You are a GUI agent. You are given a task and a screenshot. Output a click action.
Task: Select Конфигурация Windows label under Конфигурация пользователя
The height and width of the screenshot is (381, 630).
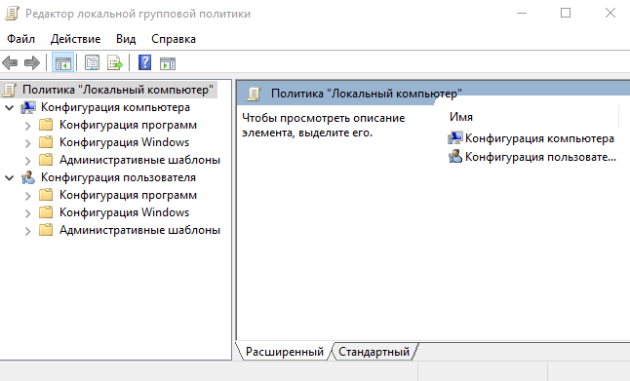pos(124,212)
